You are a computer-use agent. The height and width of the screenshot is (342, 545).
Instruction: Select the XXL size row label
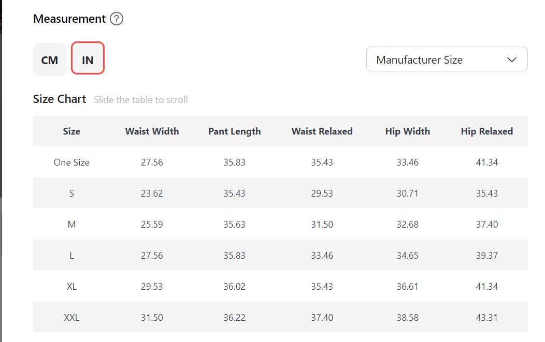point(71,318)
